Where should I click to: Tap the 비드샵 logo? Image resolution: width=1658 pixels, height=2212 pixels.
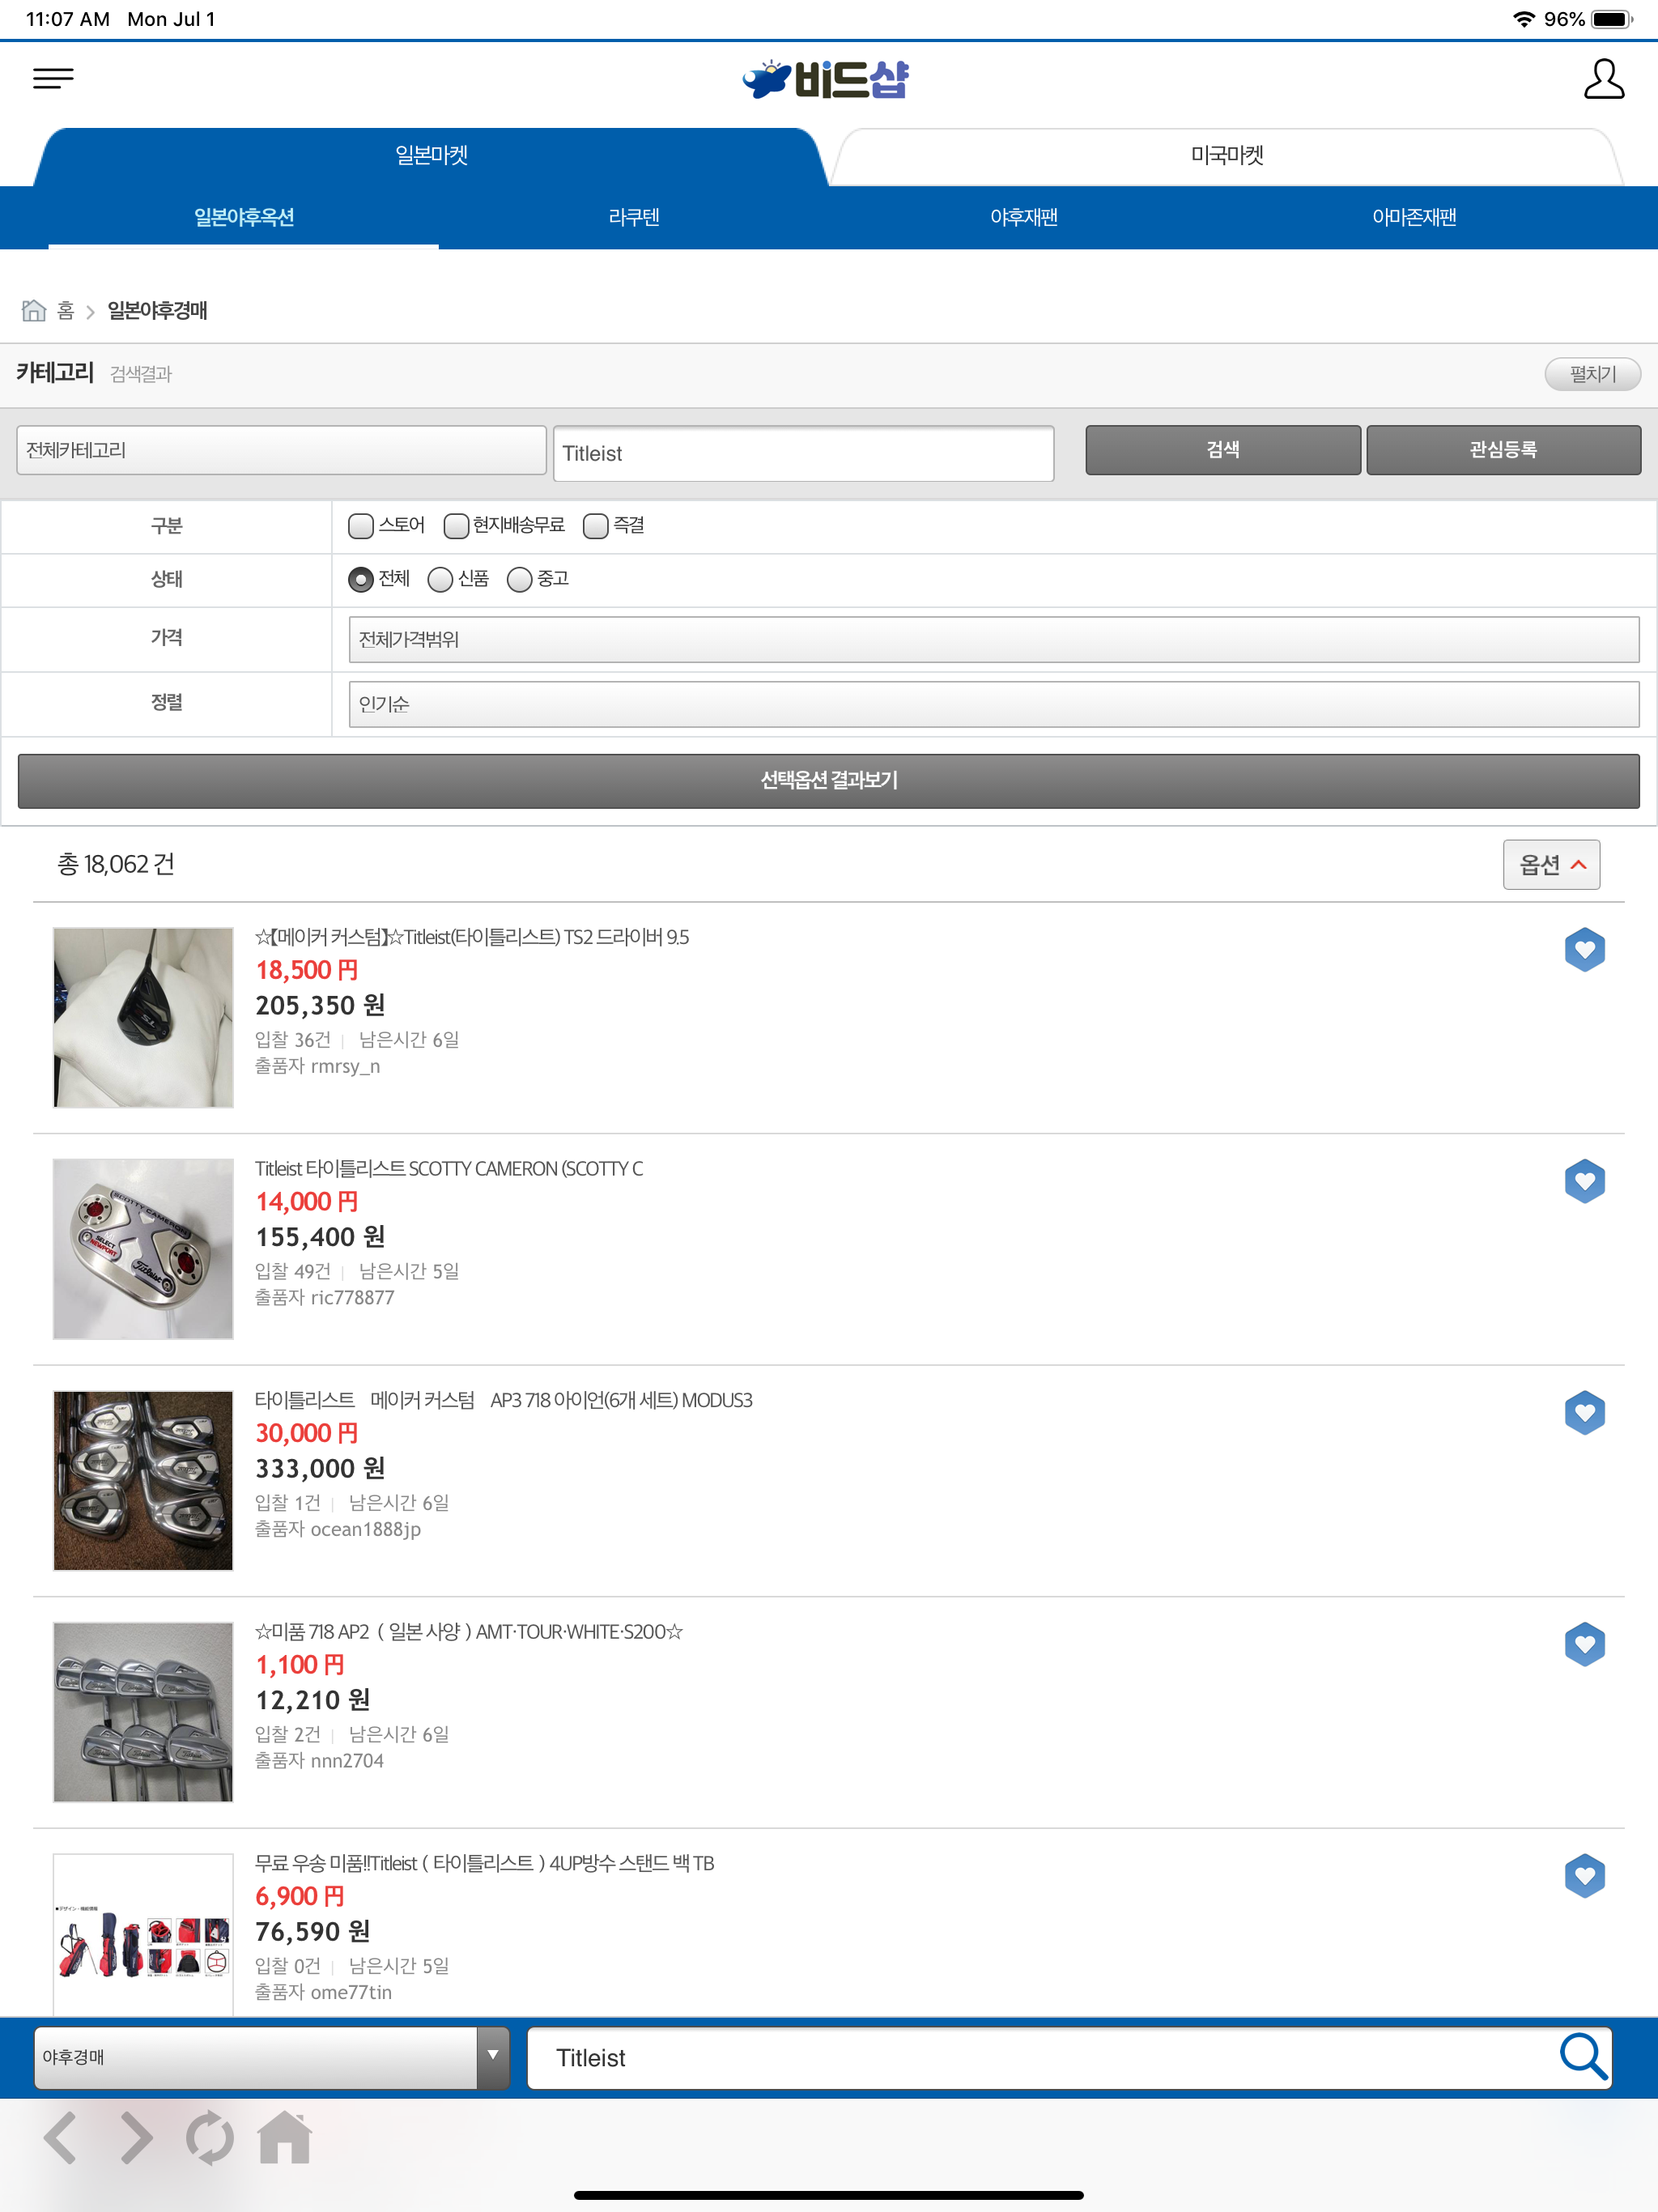tap(827, 79)
